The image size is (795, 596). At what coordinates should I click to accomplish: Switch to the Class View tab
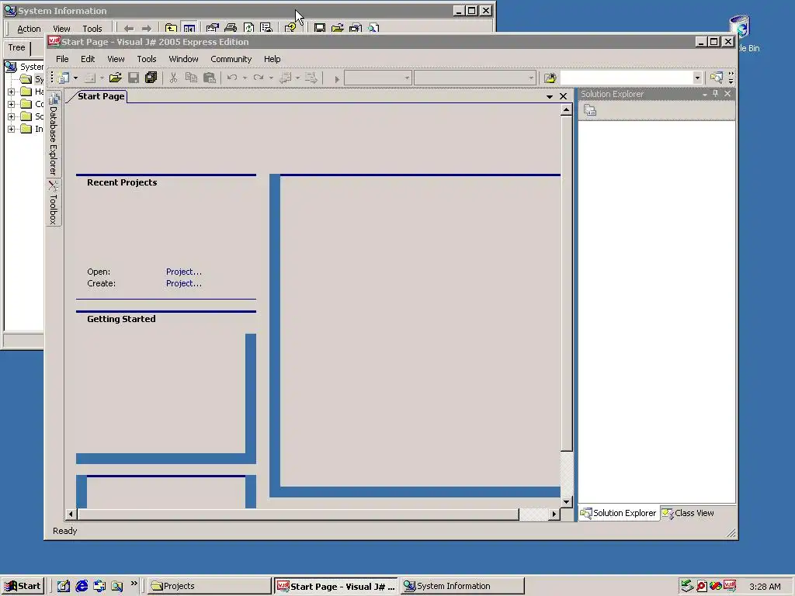point(688,513)
